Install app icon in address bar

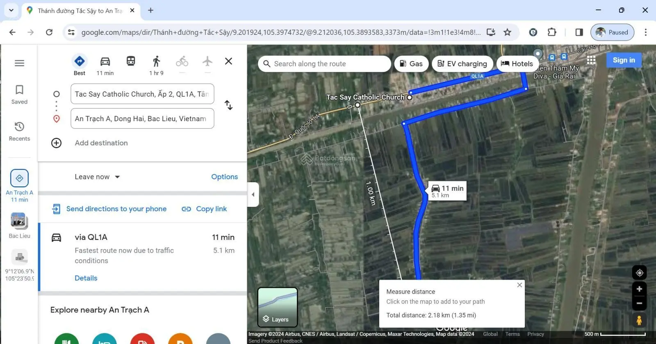point(491,32)
